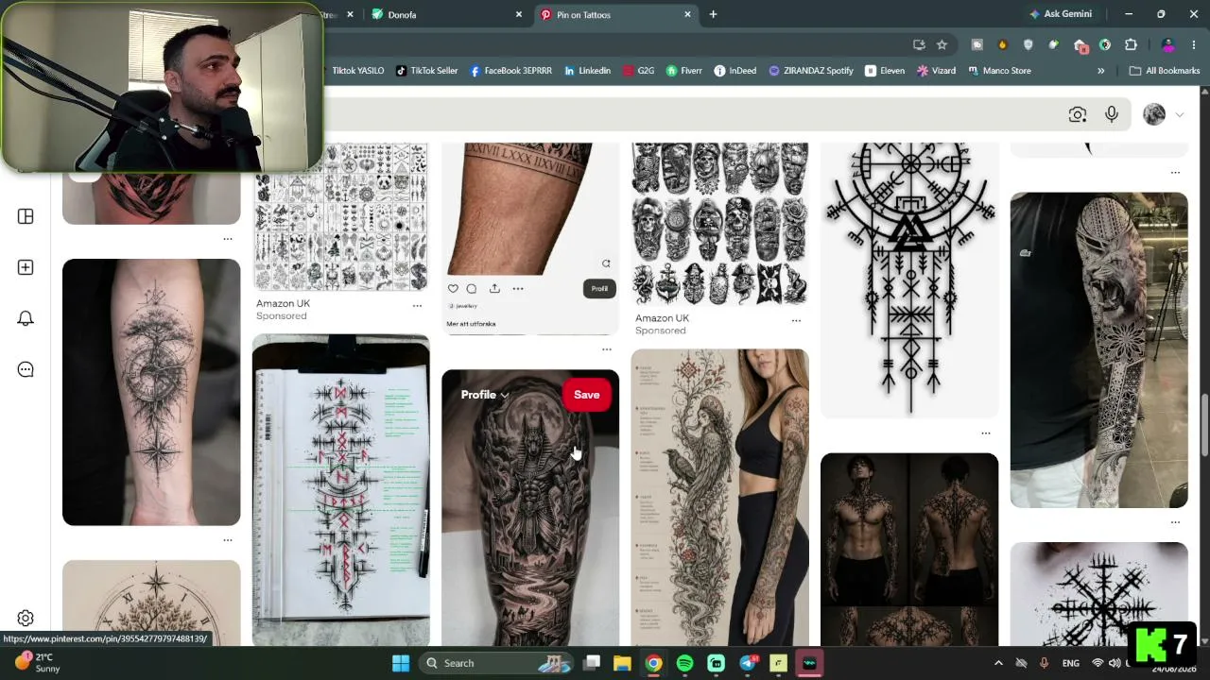1210x680 pixels.
Task: Open the skull tattoo sheet sponsored pin
Action: [x=720, y=225]
